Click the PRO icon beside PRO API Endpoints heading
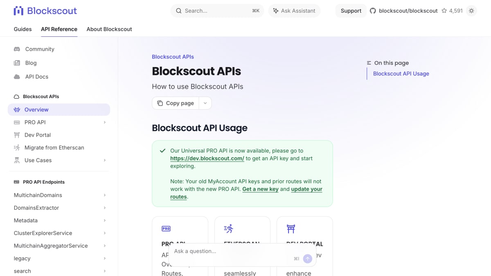 [x=16, y=182]
